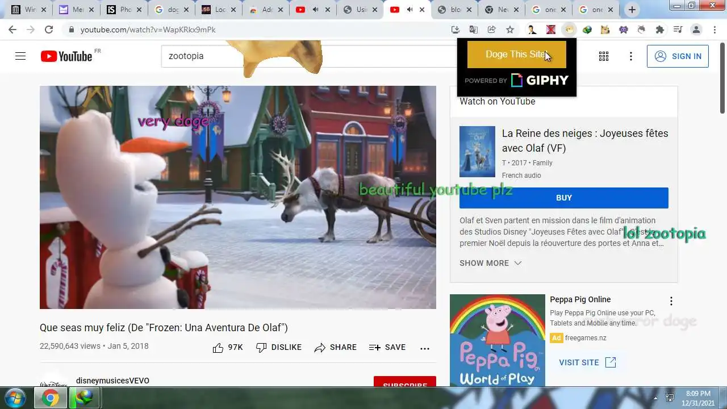Click the Frozen movie poster thumbnail
The height and width of the screenshot is (409, 727).
coord(477,152)
